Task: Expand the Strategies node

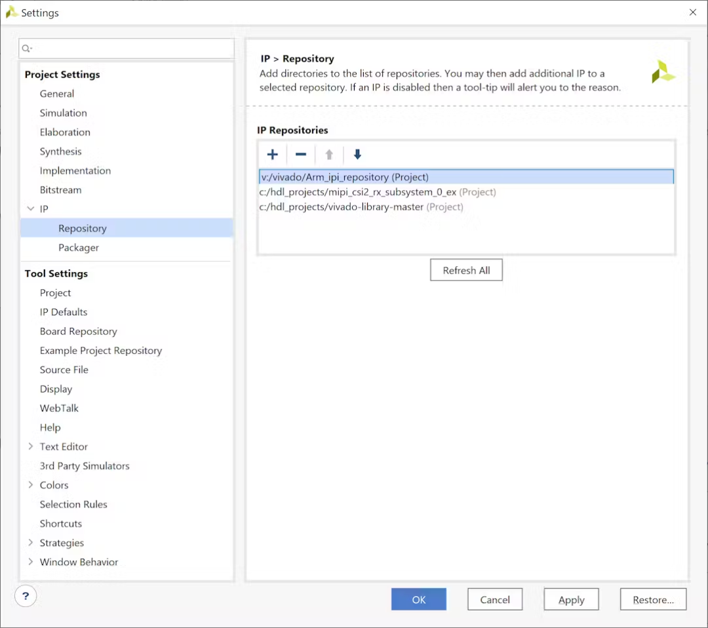Action: 31,543
